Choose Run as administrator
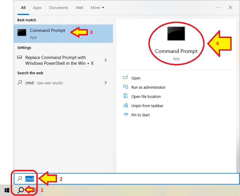Screen dimensions: 240x196 [x=148, y=87]
